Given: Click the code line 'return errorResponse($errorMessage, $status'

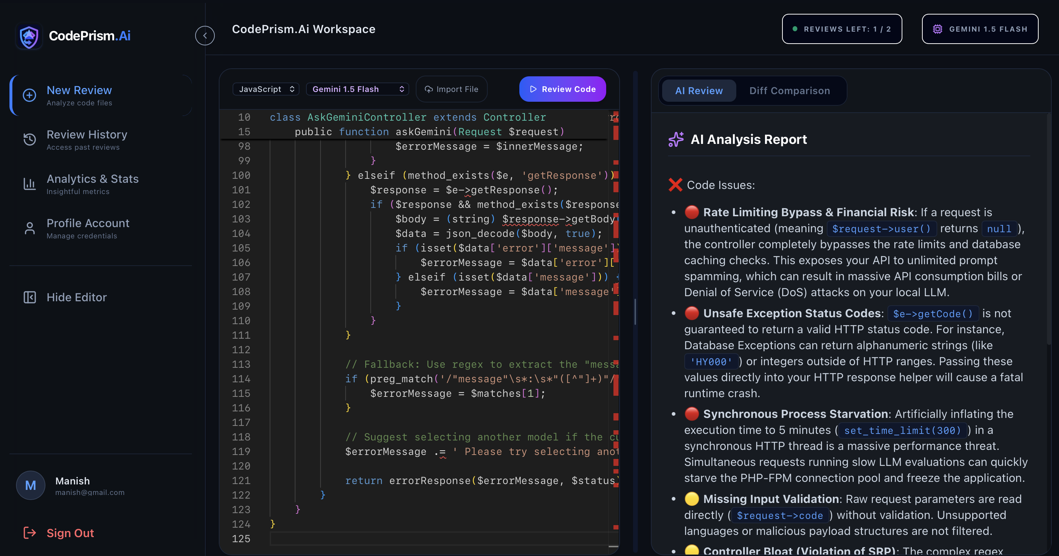Looking at the screenshot, I should point(482,480).
